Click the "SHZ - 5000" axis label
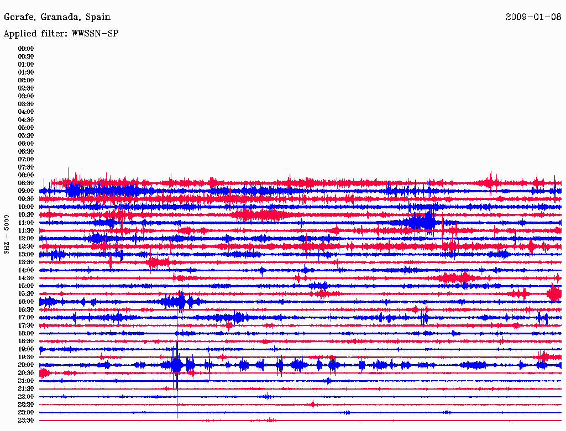The width and height of the screenshot is (566, 431). point(7,235)
